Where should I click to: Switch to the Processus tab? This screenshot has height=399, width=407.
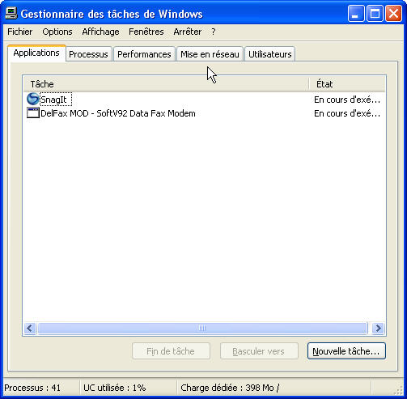pyautogui.click(x=89, y=54)
